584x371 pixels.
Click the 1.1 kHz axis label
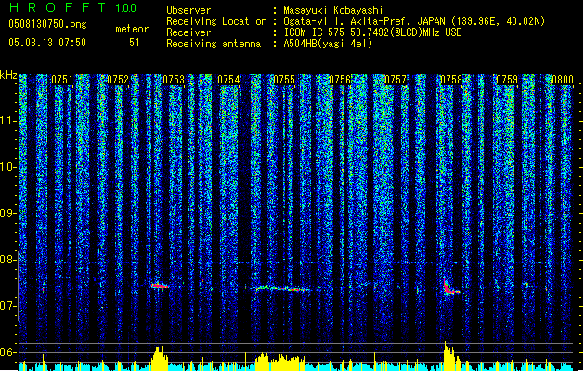pyautogui.click(x=7, y=121)
